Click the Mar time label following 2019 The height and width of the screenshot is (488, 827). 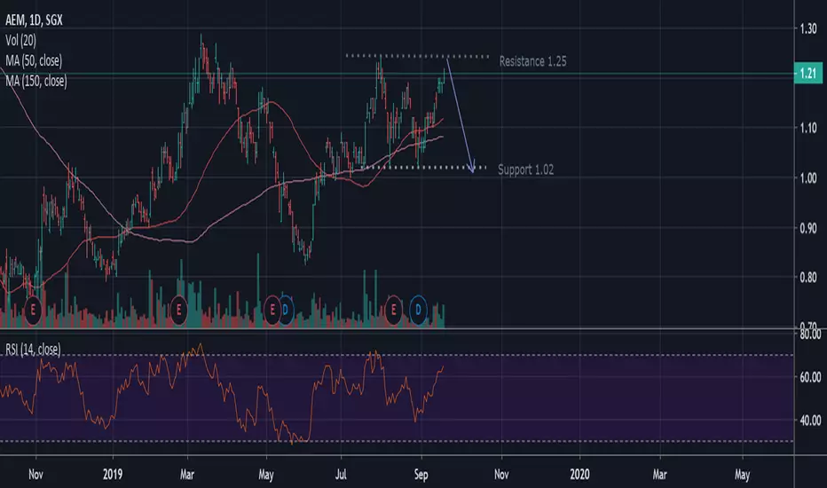(x=187, y=475)
